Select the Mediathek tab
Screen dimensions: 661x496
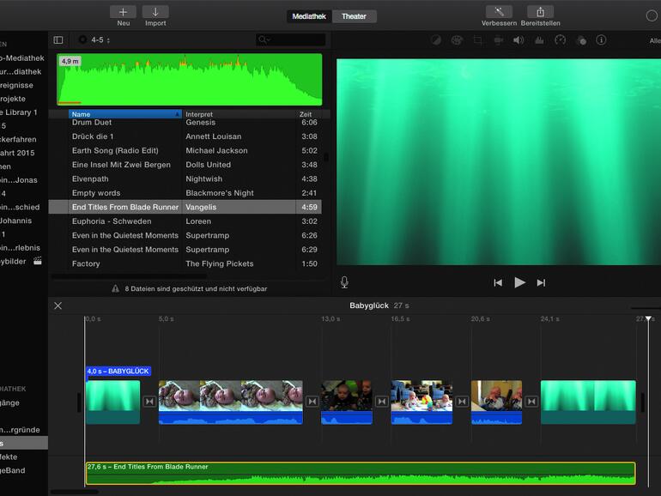[x=309, y=16]
